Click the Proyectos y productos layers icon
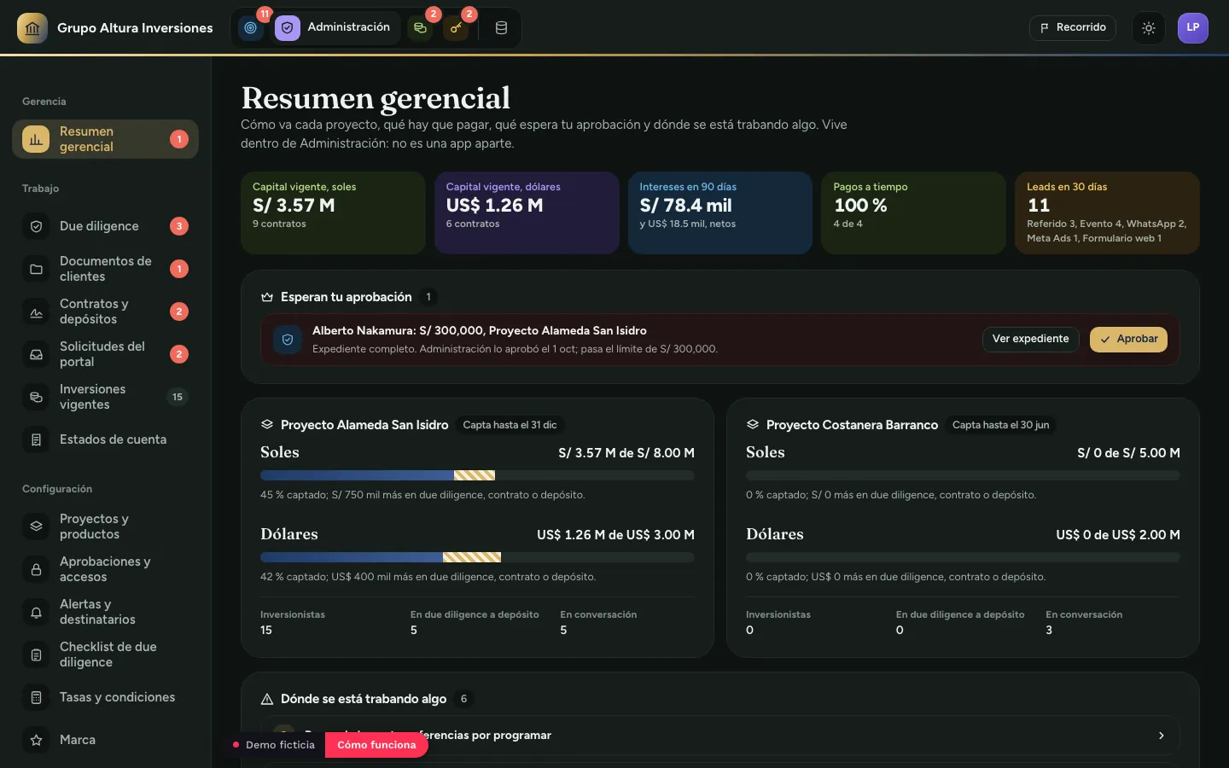Screen dimensions: 1229x768 (x=36, y=527)
